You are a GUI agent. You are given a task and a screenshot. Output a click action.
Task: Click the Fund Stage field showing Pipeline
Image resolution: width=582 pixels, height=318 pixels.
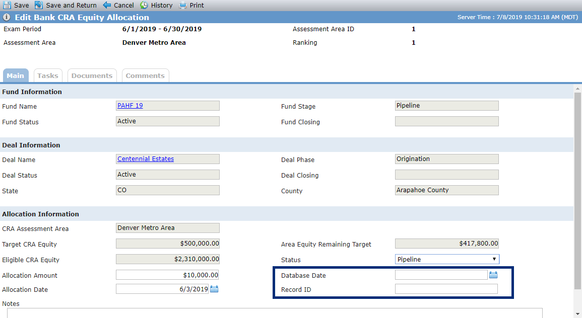click(x=447, y=106)
